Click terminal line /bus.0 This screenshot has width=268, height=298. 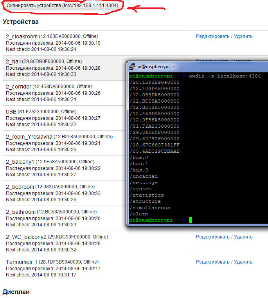139,170
